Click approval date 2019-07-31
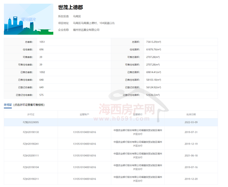This screenshot has height=187, width=228. click(191, 132)
